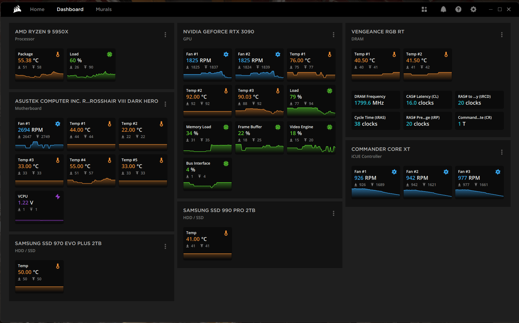
Task: Click the motherboard Temp #3 33.00 °C reading
Action: click(28, 166)
